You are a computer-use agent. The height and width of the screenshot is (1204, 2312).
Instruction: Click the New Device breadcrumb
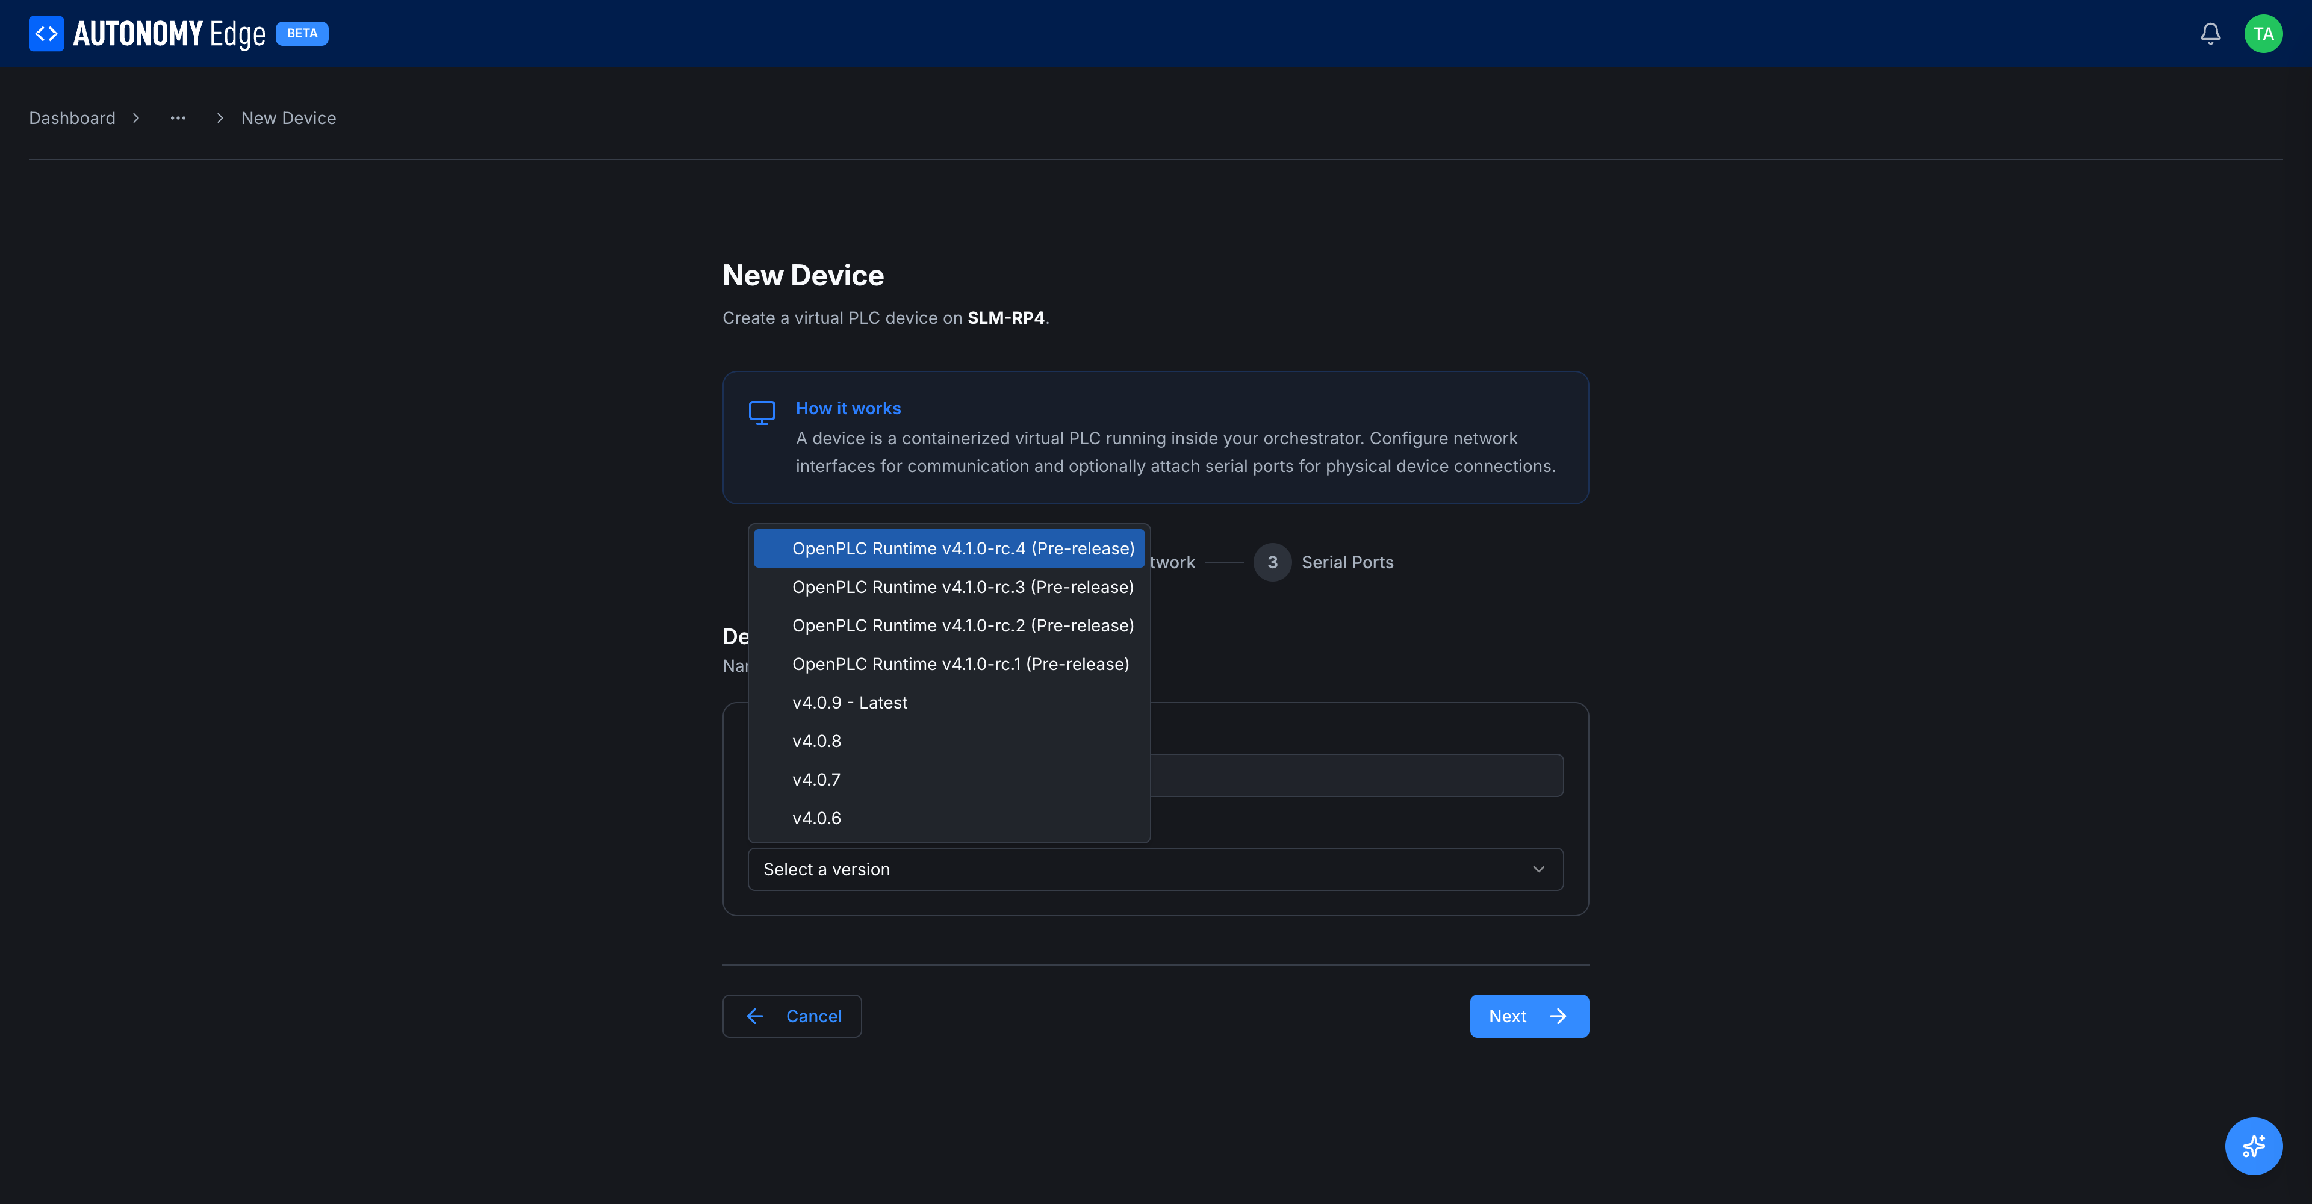(288, 119)
